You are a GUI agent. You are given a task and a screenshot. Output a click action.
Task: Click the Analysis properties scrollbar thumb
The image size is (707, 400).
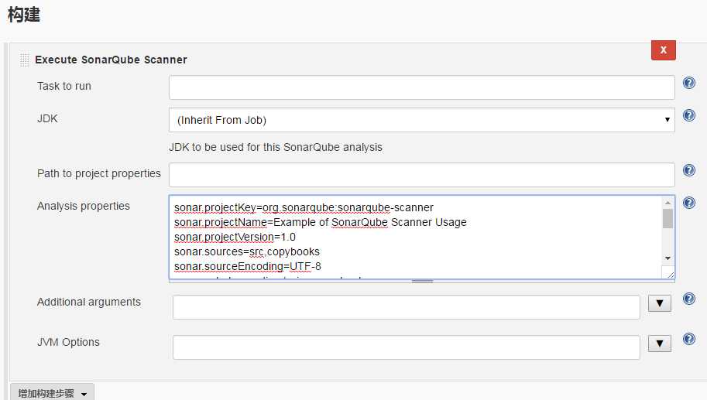tap(668, 219)
